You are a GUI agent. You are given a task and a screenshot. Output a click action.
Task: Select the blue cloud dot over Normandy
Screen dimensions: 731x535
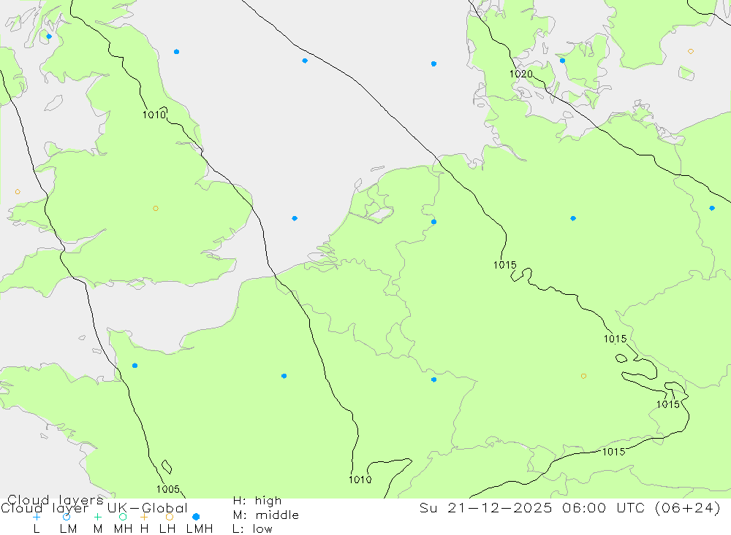[x=135, y=366]
